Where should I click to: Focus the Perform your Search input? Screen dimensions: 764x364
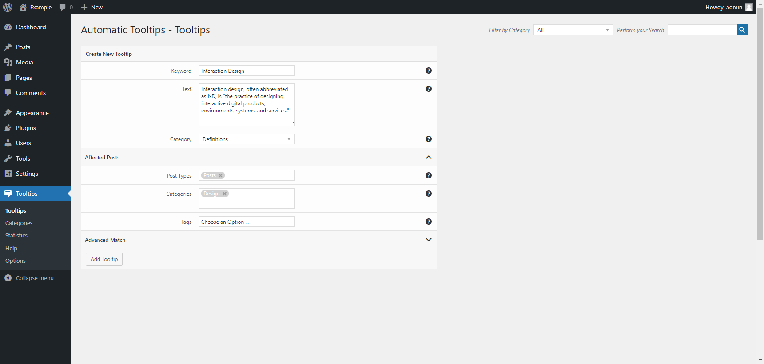pos(702,30)
